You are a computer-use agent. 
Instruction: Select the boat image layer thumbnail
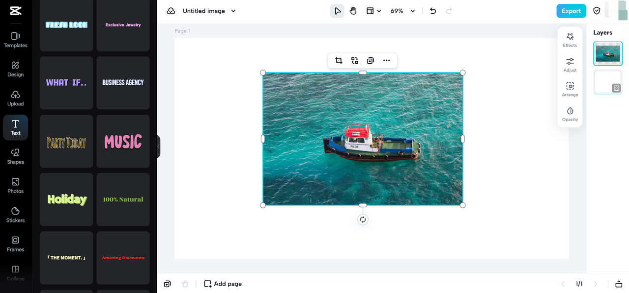[608, 53]
